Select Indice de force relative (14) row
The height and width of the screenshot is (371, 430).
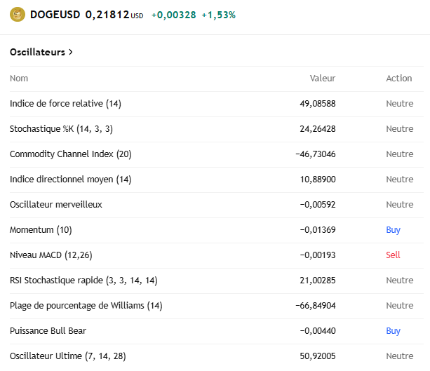tap(65, 104)
